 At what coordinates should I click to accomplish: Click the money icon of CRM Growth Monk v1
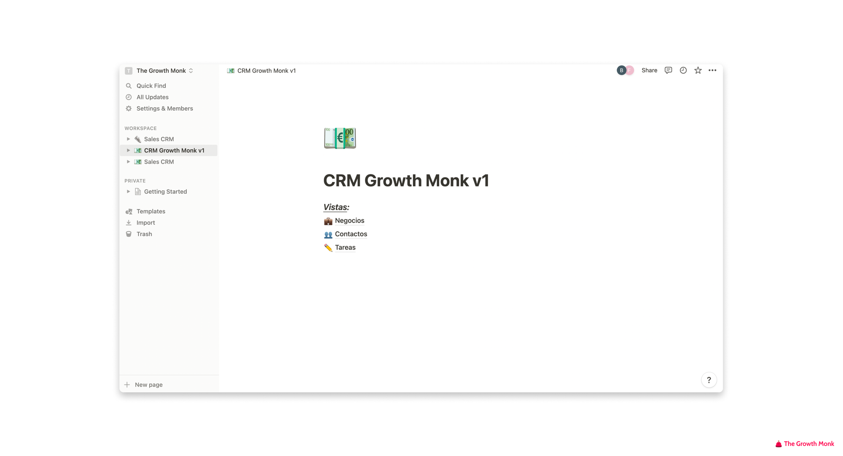(138, 150)
